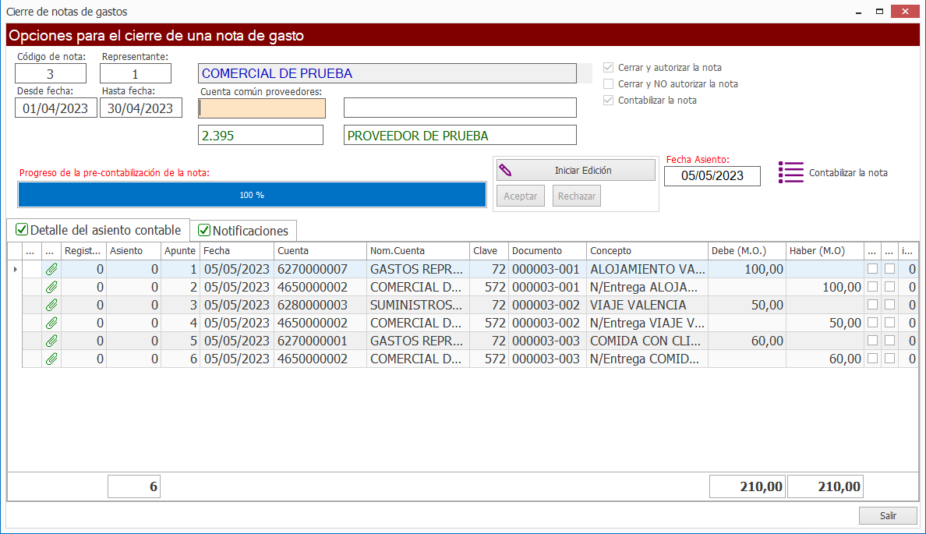Screen dimensions: 926x534
Task: Click the paperclip icon in entry row 5
Action: point(51,341)
